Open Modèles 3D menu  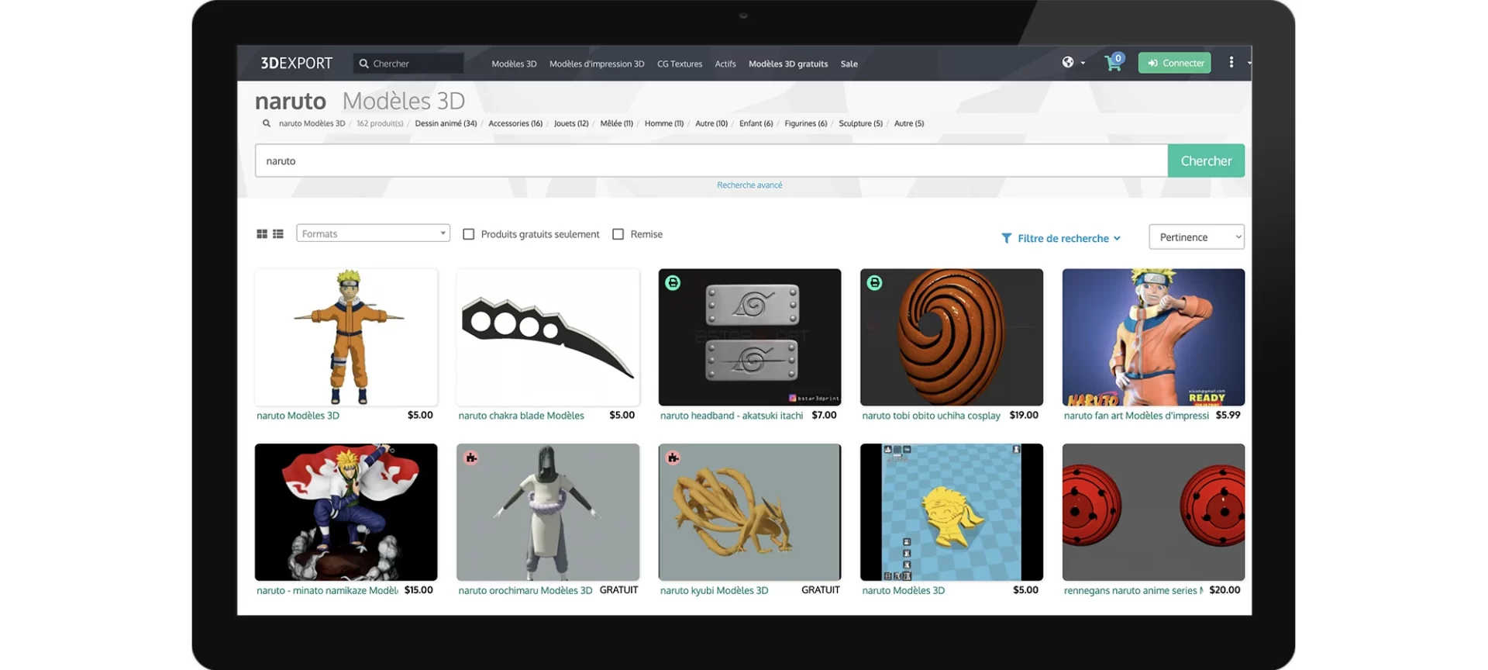click(514, 64)
